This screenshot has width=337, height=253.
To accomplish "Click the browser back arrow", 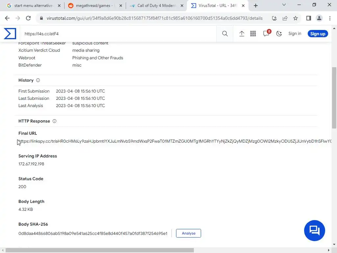I will [x=7, y=18].
